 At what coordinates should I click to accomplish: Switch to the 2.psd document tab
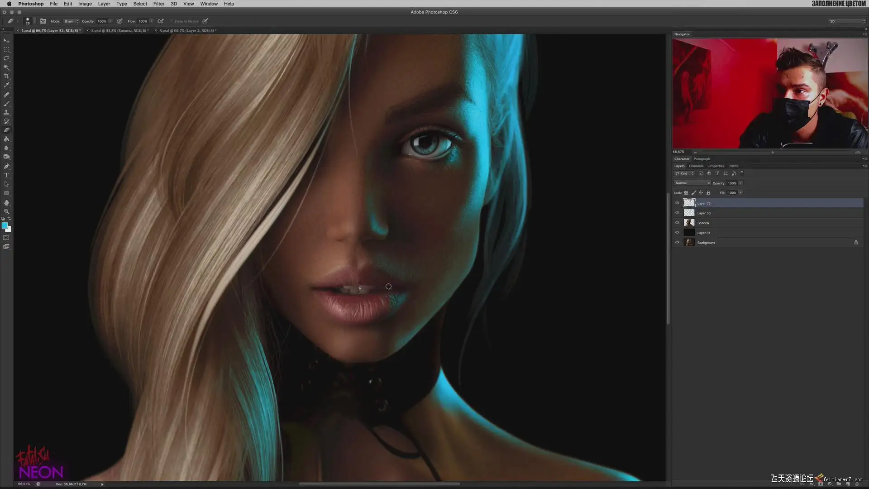point(119,31)
